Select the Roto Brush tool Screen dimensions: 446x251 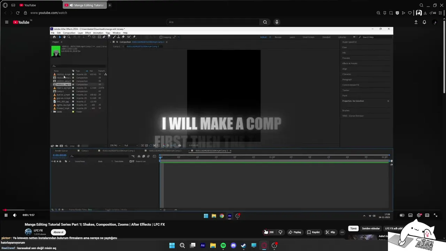pos(129,37)
